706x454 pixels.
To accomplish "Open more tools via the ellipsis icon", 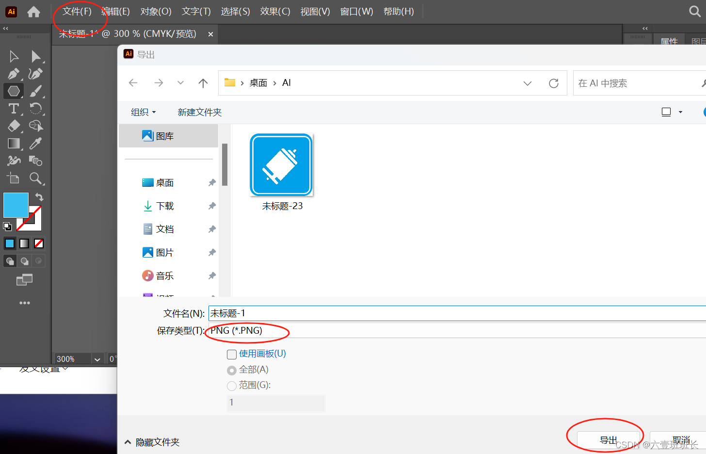I will point(25,303).
